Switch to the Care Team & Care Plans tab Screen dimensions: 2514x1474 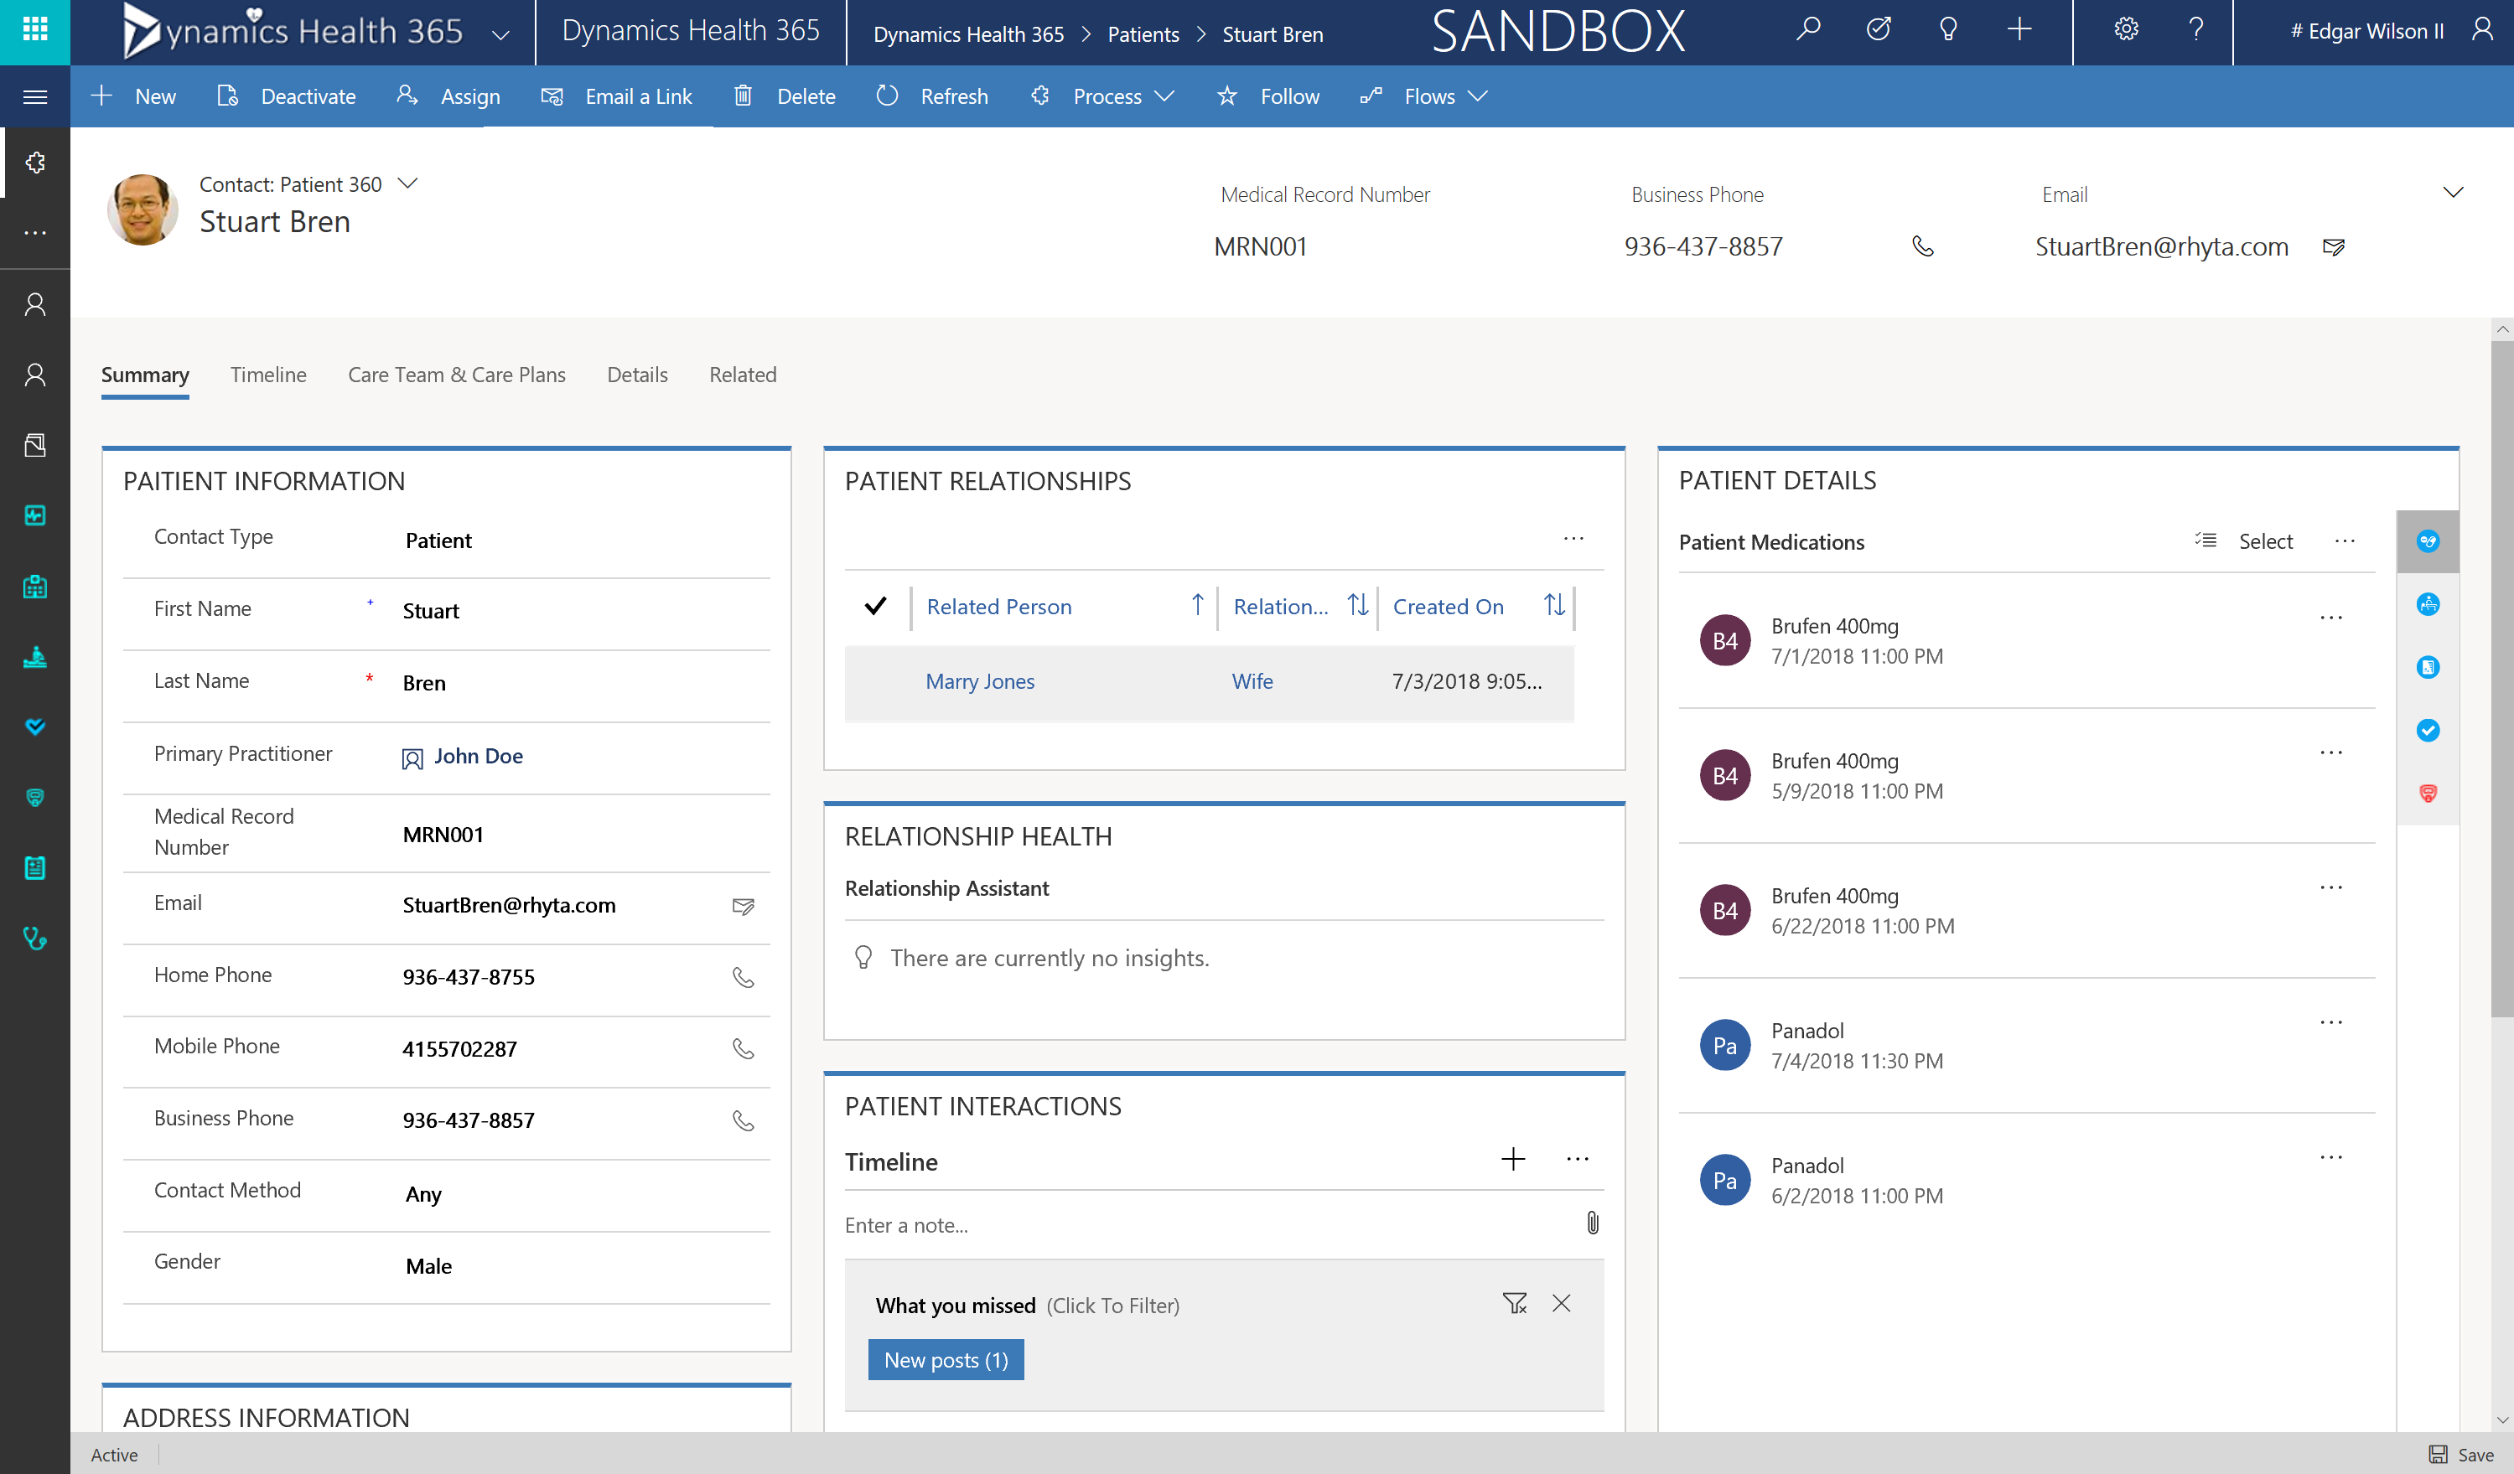[456, 375]
